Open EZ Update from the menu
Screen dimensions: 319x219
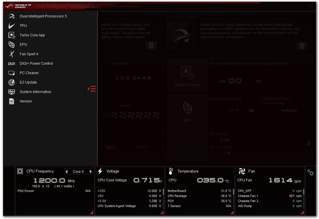tap(28, 82)
